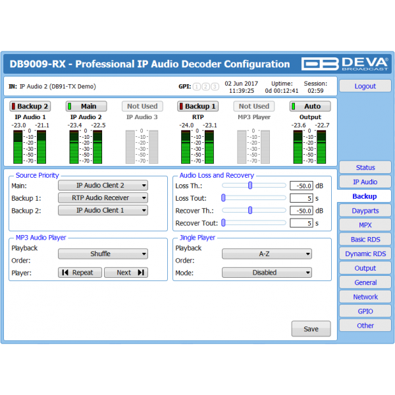The image size is (395, 395).
Task: Click the Recover Tout seconds field
Action: tap(302, 223)
